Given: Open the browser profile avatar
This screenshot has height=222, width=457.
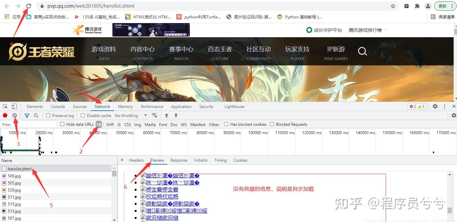Looking at the screenshot, I should [x=428, y=6].
